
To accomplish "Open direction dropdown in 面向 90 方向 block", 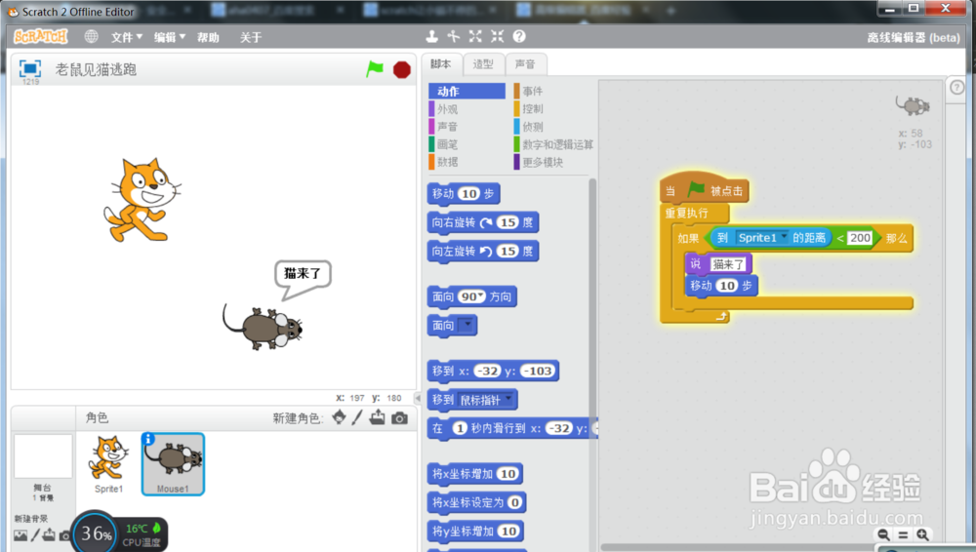I will click(480, 296).
